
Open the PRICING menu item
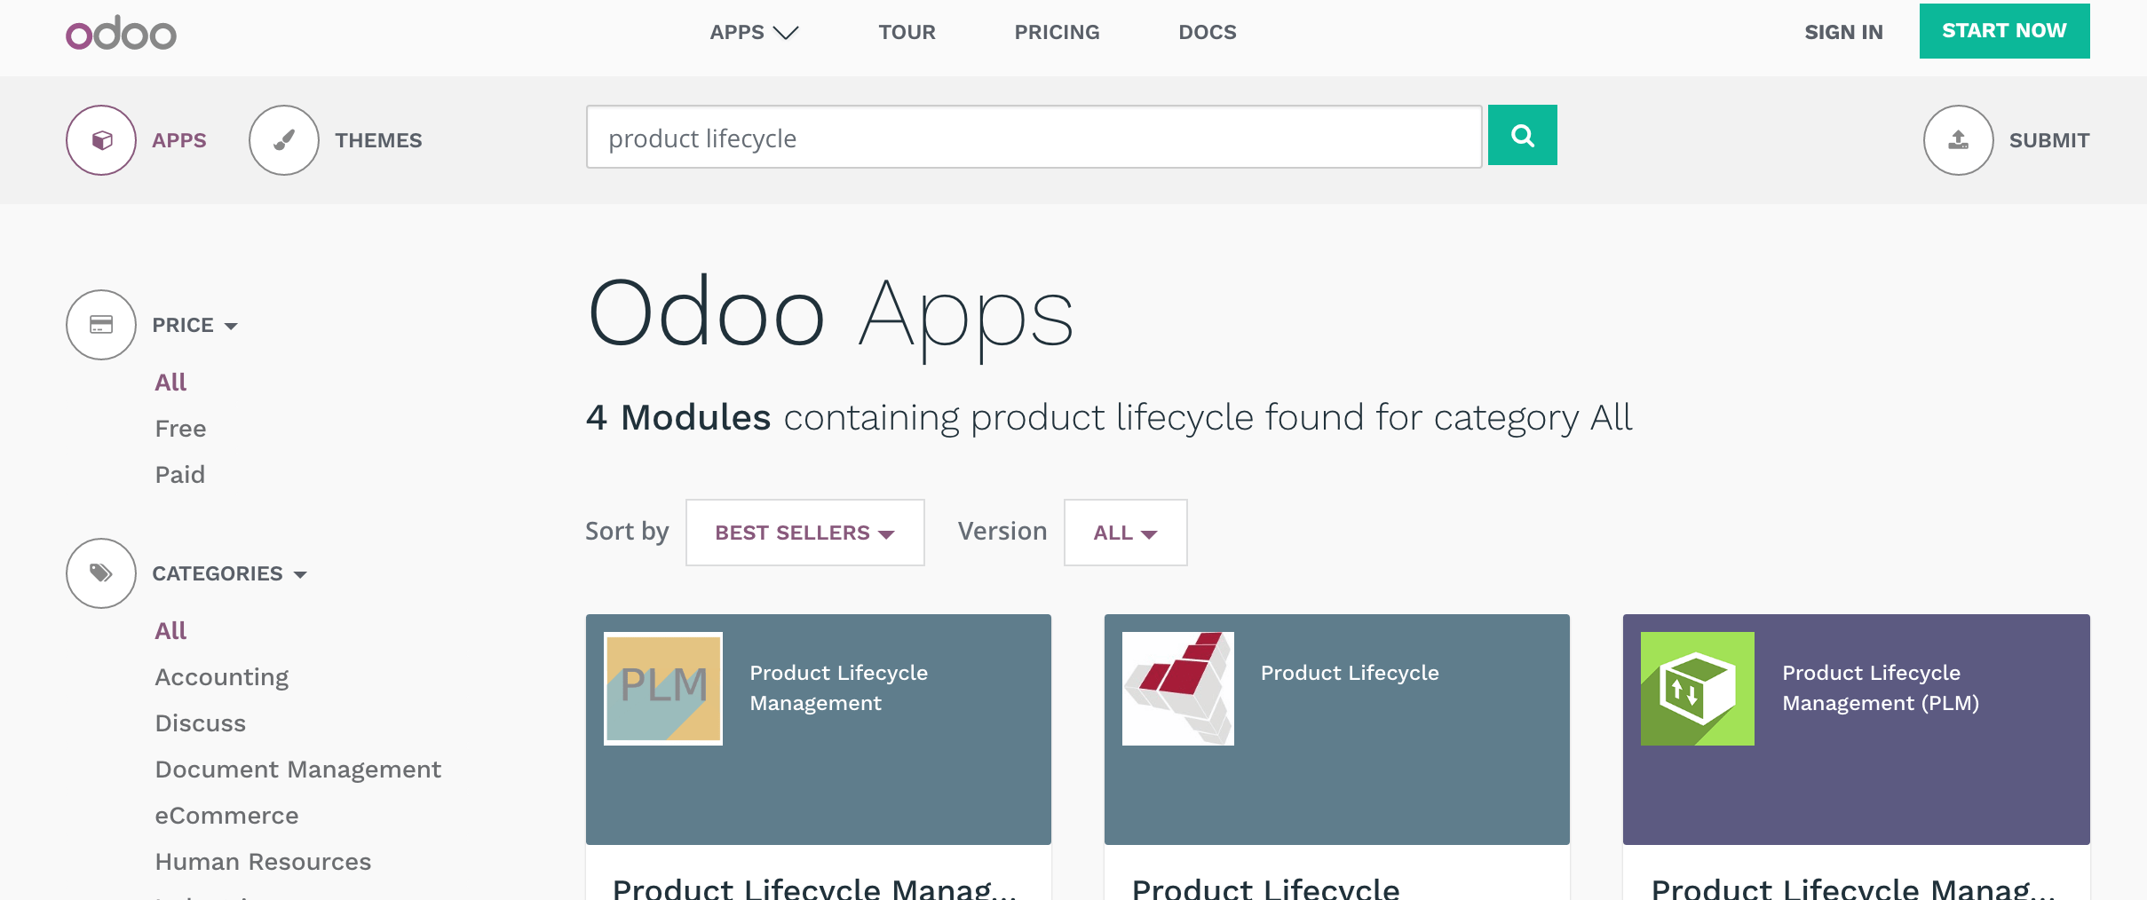click(1057, 32)
